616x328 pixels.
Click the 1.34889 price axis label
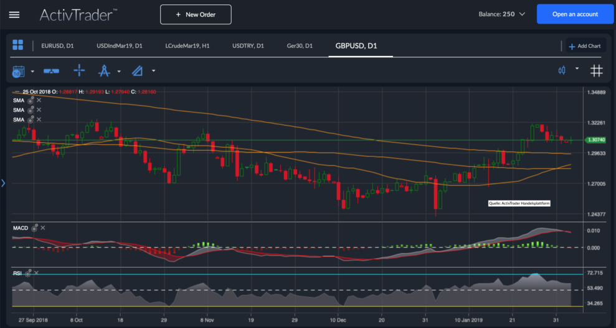click(596, 92)
